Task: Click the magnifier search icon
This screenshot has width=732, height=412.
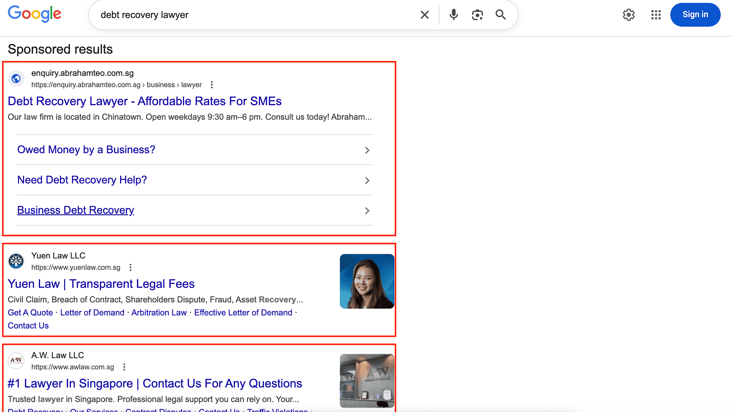Action: click(501, 15)
